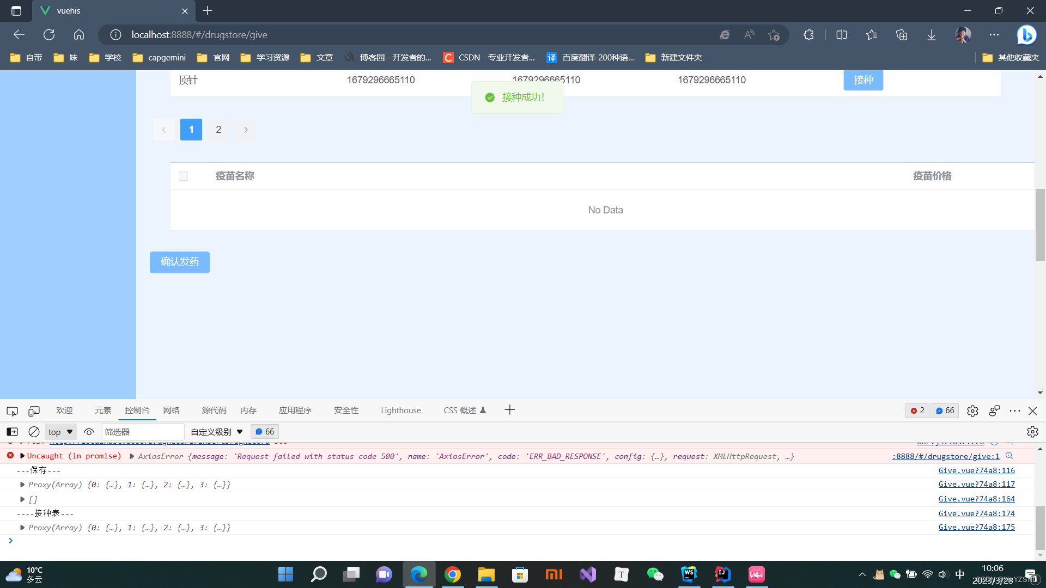The width and height of the screenshot is (1046, 588).
Task: Click the red errors badge showing 2
Action: pos(917,411)
